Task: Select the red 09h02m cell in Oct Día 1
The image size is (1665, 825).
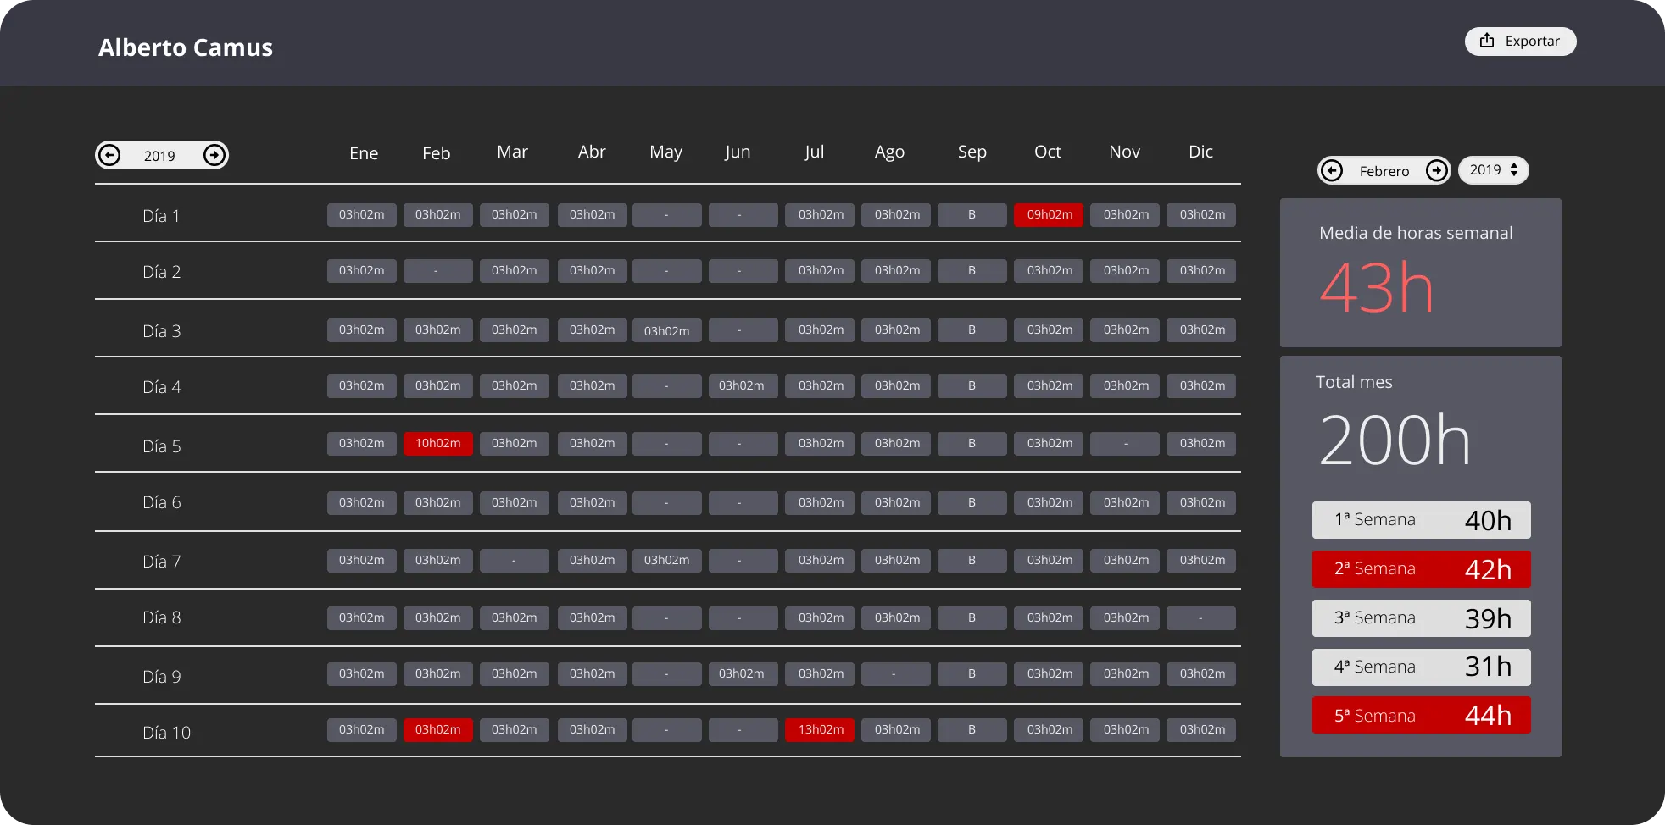Action: coord(1048,215)
